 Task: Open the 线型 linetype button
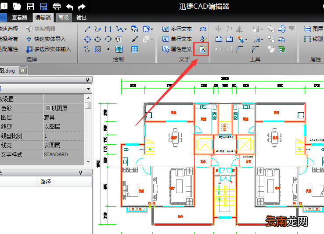click(x=313, y=39)
